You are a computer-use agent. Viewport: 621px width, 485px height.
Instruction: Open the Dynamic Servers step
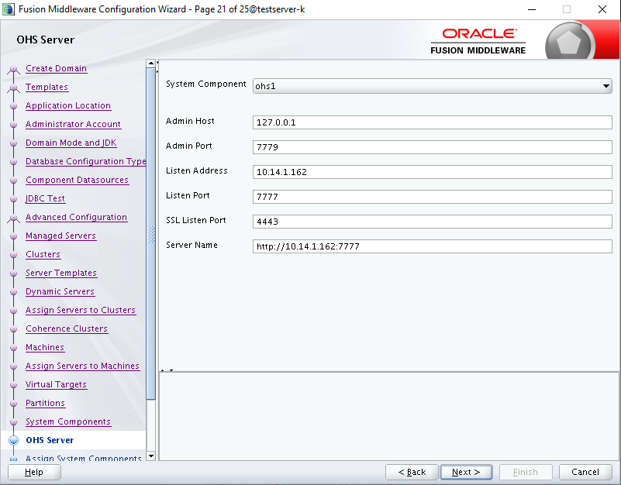[60, 292]
